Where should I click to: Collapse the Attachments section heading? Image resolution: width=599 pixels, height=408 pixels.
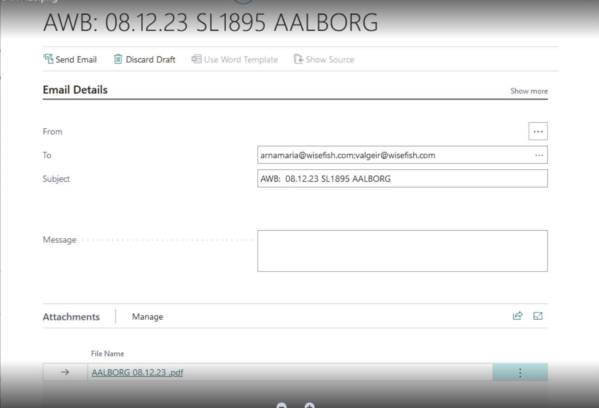[x=71, y=317]
